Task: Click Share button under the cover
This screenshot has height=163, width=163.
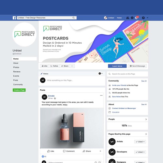Action: pyautogui.click(x=65, y=66)
